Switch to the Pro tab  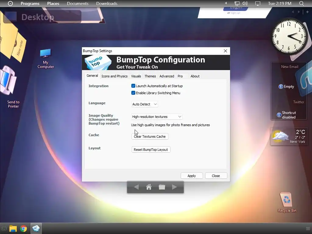180,76
